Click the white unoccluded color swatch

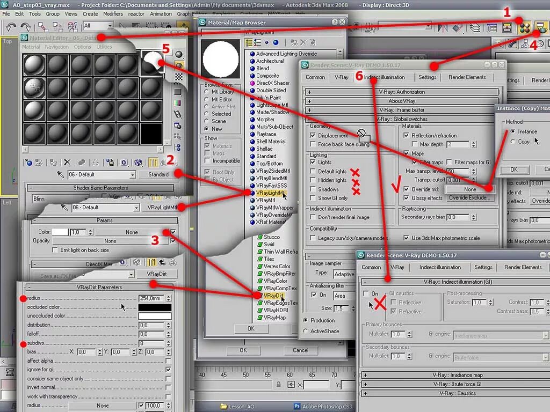[155, 316]
